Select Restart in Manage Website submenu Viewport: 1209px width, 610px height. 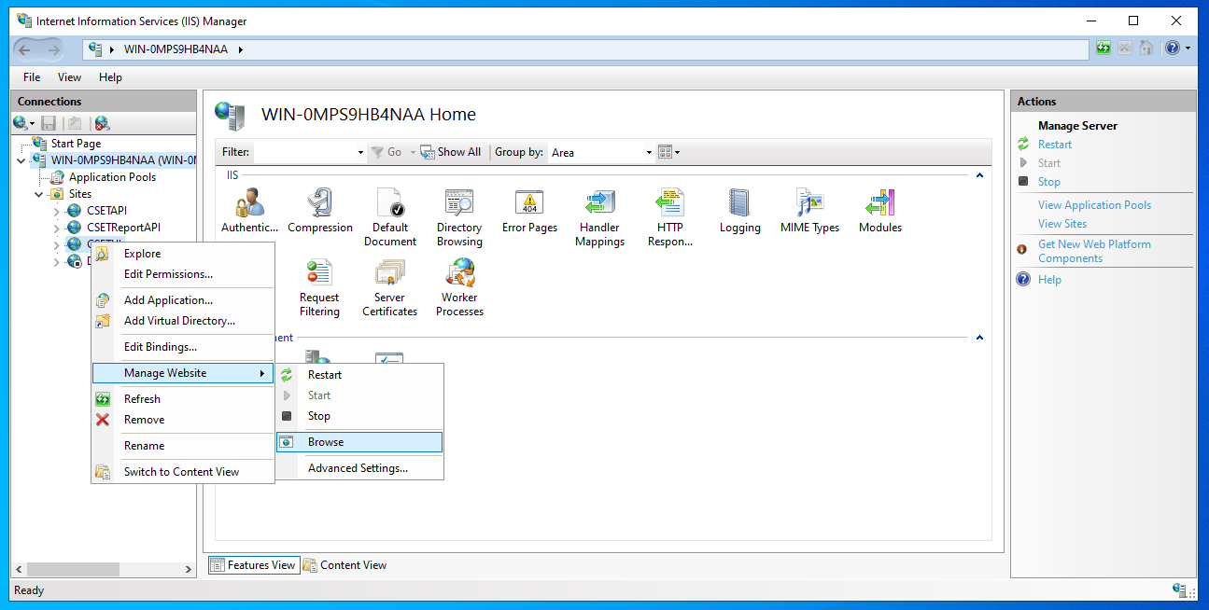(x=359, y=375)
